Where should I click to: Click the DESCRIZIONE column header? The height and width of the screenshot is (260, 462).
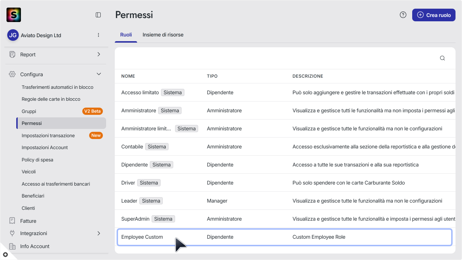[x=308, y=76]
